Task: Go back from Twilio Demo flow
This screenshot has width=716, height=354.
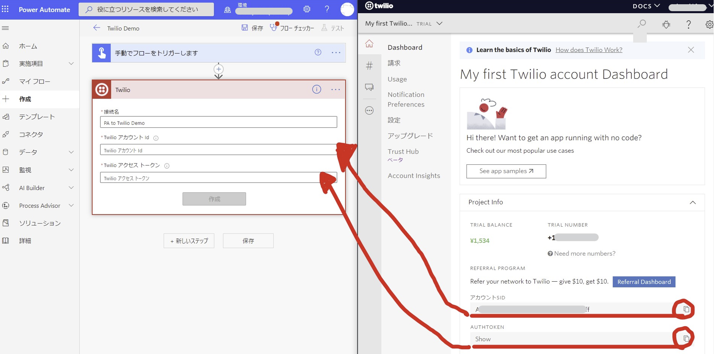Action: coord(96,28)
